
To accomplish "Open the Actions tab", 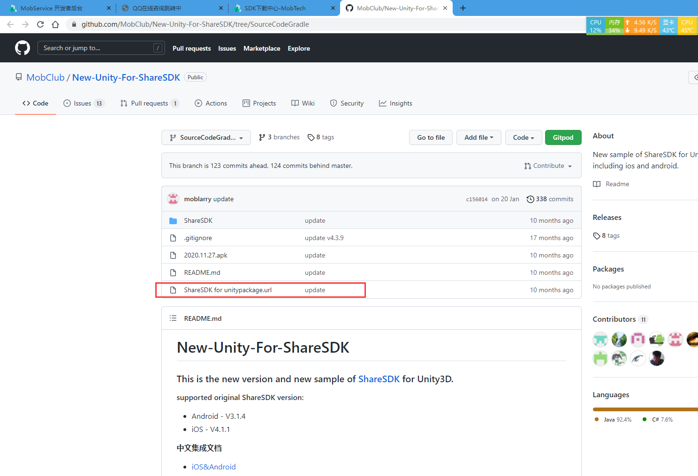I will click(x=211, y=103).
